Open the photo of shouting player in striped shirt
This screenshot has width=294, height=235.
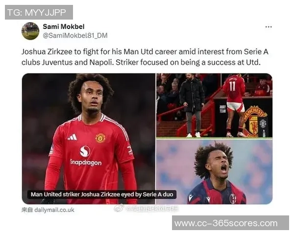pyautogui.click(x=214, y=172)
